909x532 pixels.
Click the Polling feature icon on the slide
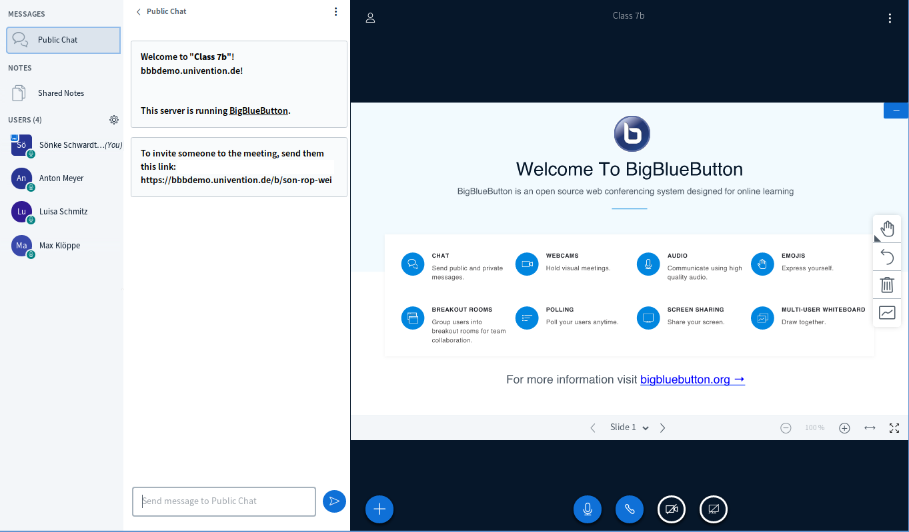coord(527,318)
